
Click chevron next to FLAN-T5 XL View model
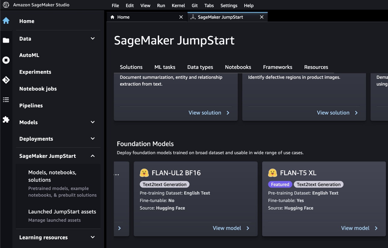[376, 228]
